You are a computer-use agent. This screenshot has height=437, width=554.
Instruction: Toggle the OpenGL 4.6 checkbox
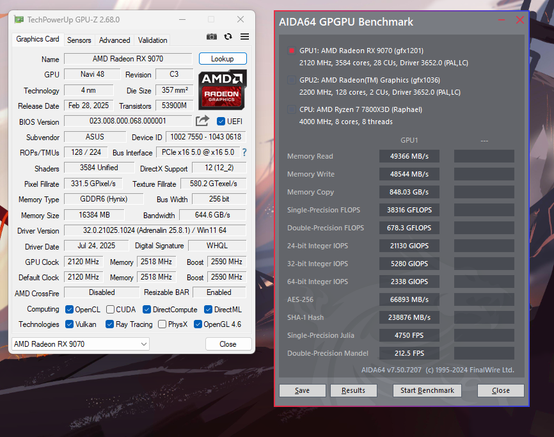tap(198, 324)
